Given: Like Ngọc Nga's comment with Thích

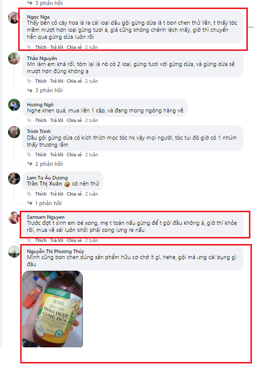Looking at the screenshot, I should pos(41,47).
